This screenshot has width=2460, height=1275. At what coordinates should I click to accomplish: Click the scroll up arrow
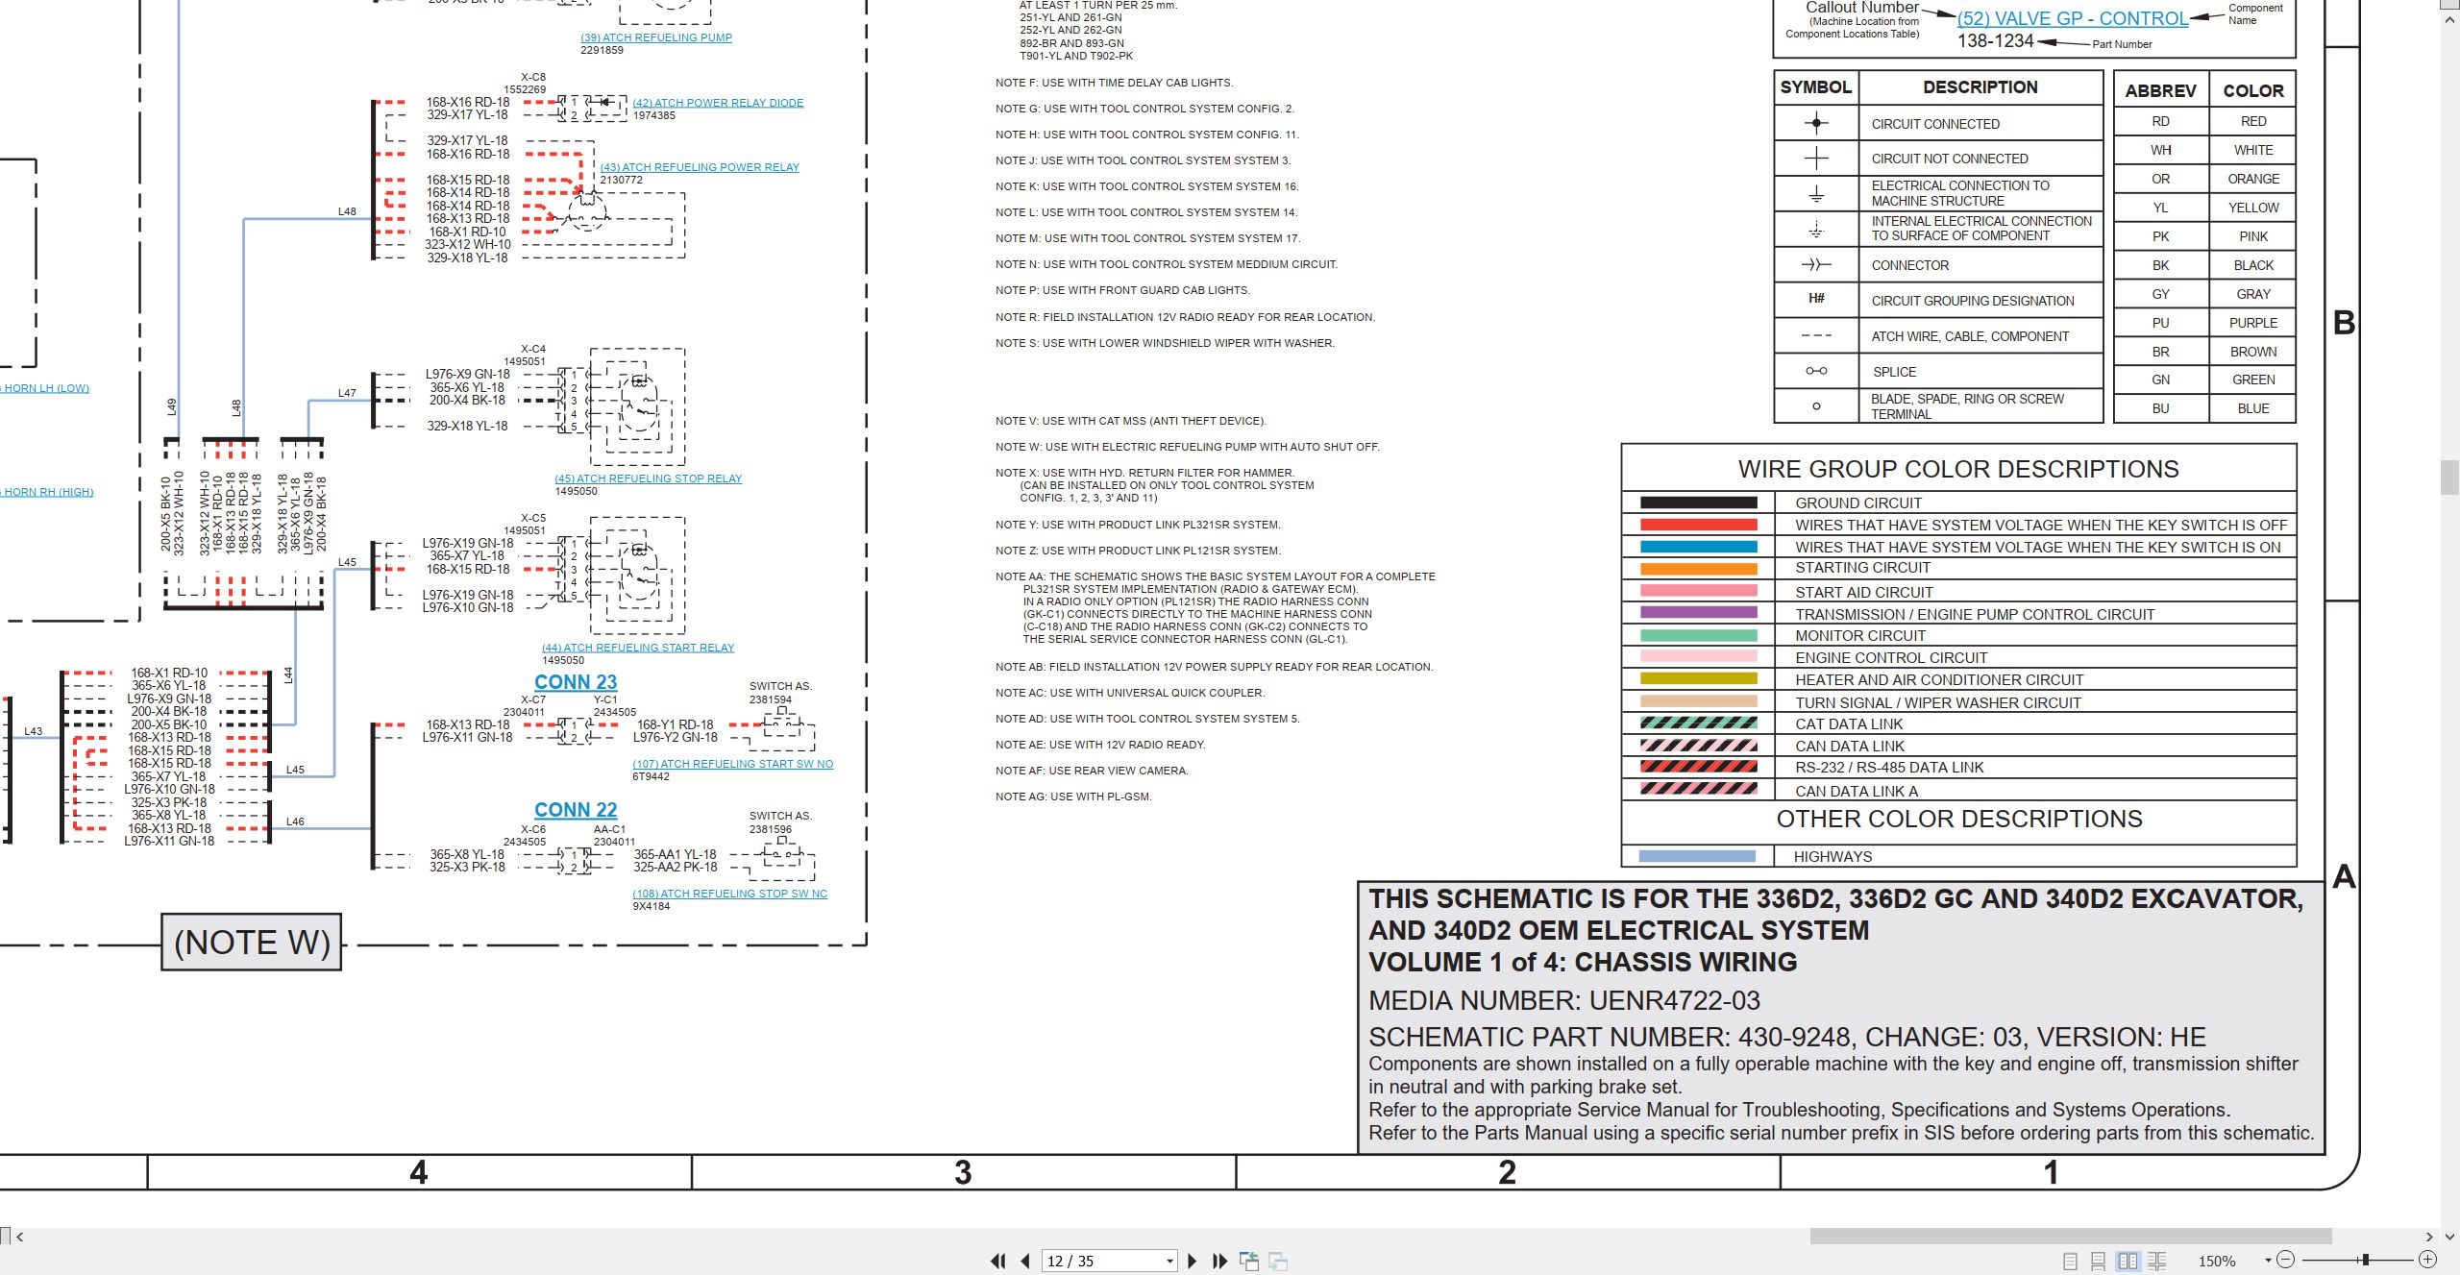point(2450,20)
